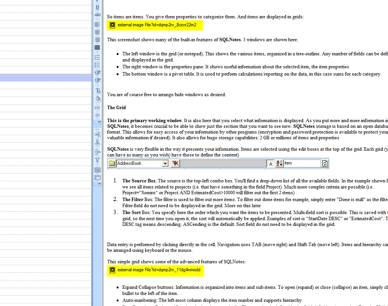The height and width of the screenshot is (306, 388).
Task: Click 'The bottom window is a pivot table' bullet
Action: pos(252,74)
